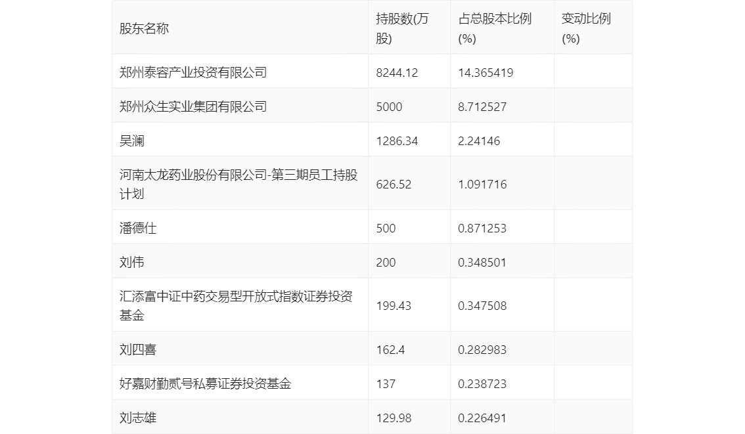
Task: Click the percentage 0.226491
Action: (x=482, y=418)
